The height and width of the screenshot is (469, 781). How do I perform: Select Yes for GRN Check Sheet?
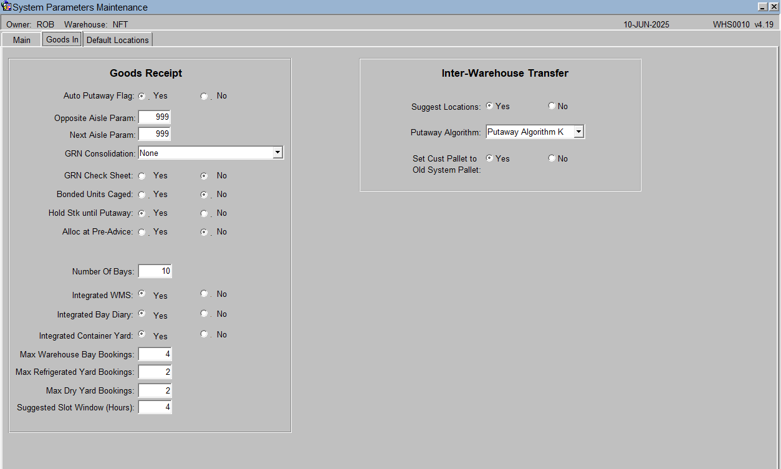(x=141, y=176)
